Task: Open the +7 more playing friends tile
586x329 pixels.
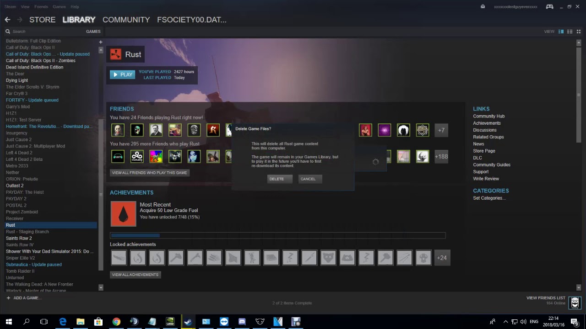Action: coord(441,130)
